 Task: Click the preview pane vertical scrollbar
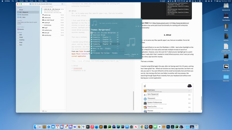tap(201, 103)
